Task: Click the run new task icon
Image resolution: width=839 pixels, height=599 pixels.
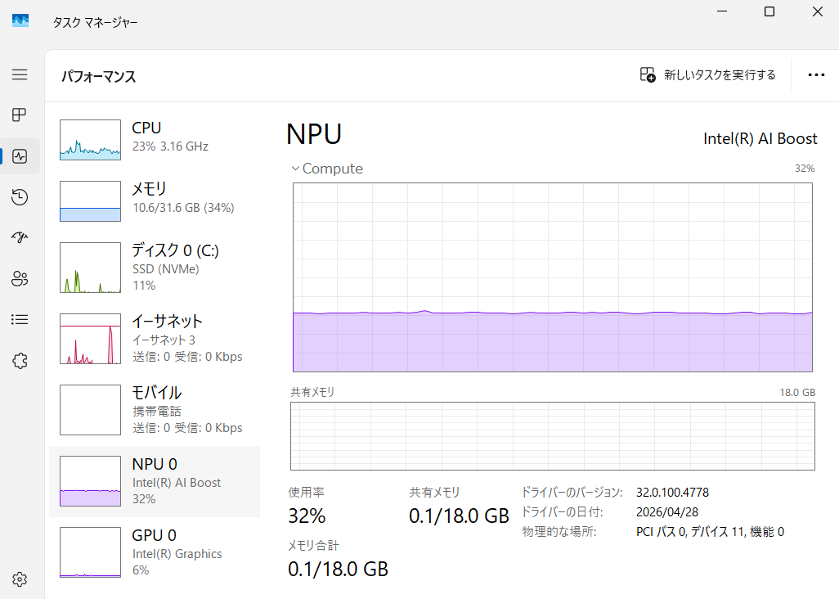Action: [x=648, y=74]
